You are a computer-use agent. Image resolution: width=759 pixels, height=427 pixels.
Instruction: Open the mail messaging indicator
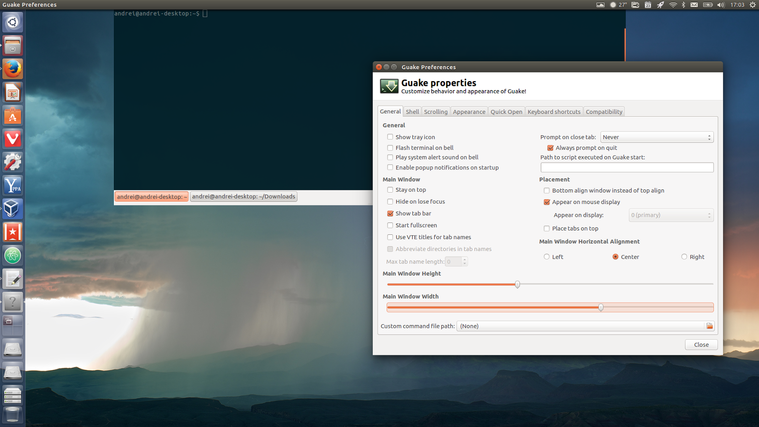(694, 5)
